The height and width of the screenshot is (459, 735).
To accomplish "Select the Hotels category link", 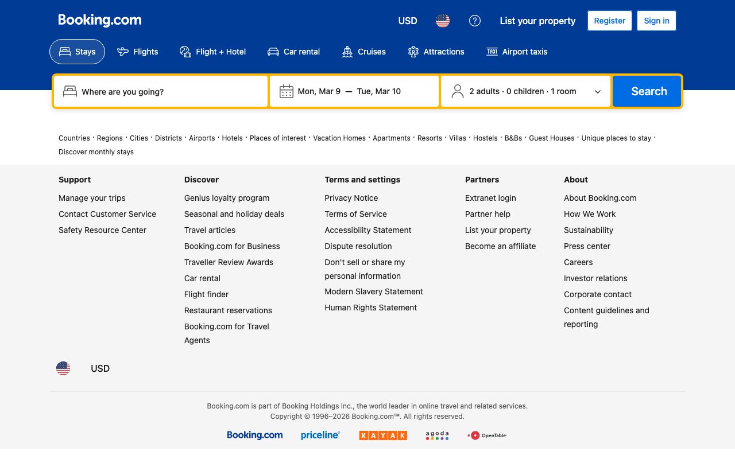I will pos(232,138).
